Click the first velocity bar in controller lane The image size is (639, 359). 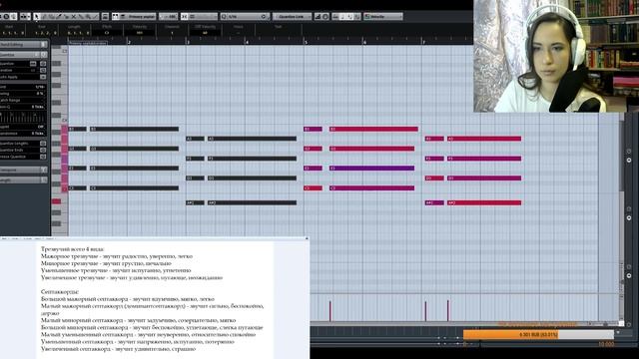tap(330, 311)
